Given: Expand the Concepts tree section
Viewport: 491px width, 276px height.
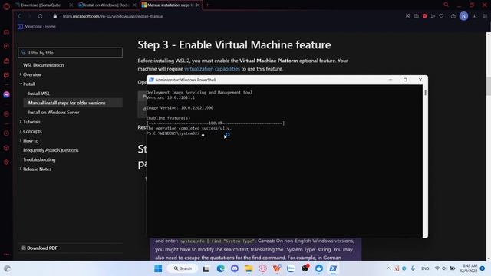Looking at the screenshot, I should click(21, 131).
